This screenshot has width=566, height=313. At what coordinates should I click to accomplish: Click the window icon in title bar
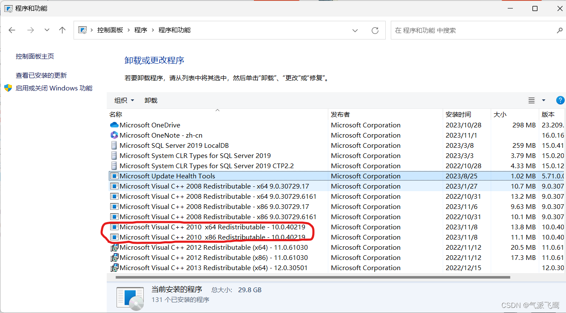[8, 8]
